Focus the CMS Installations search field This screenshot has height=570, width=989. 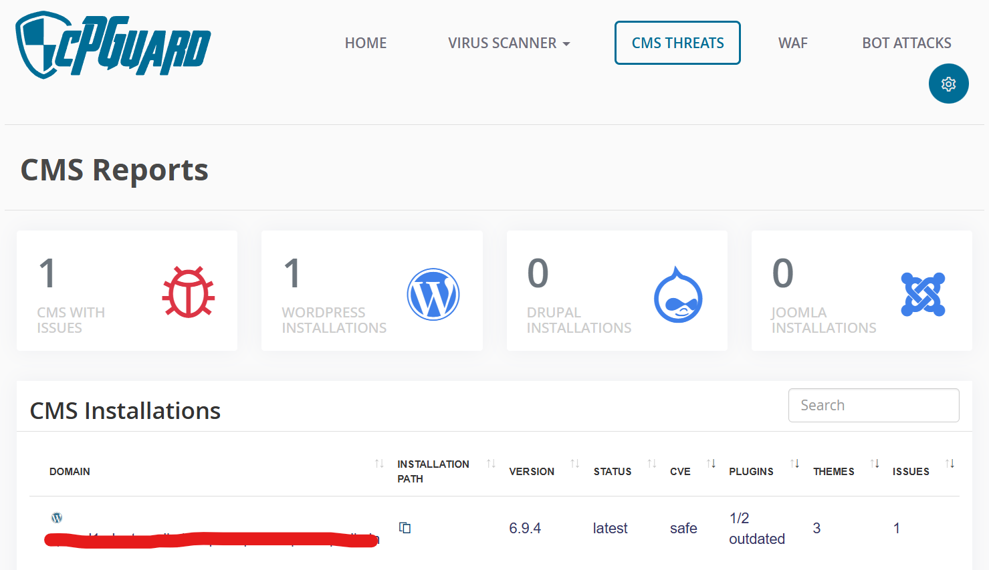coord(873,405)
